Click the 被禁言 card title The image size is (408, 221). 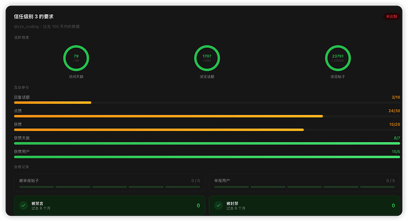[37, 203]
